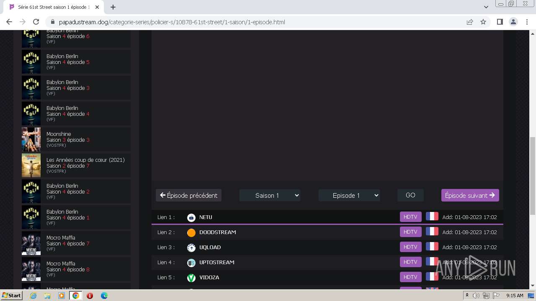
Task: Open a new browser tab
Action: tap(113, 7)
